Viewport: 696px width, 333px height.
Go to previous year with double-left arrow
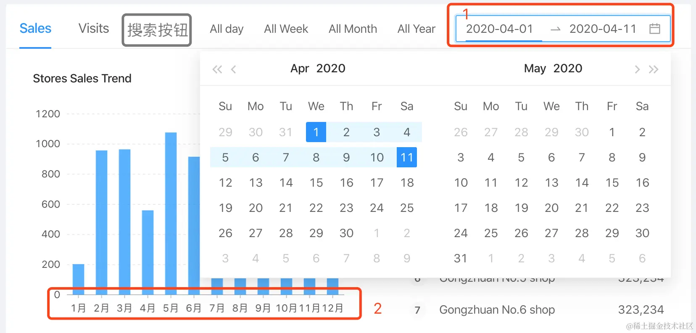217,69
